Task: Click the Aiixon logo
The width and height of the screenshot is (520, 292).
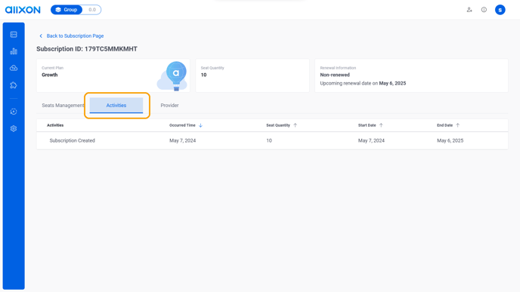Action: [x=23, y=10]
